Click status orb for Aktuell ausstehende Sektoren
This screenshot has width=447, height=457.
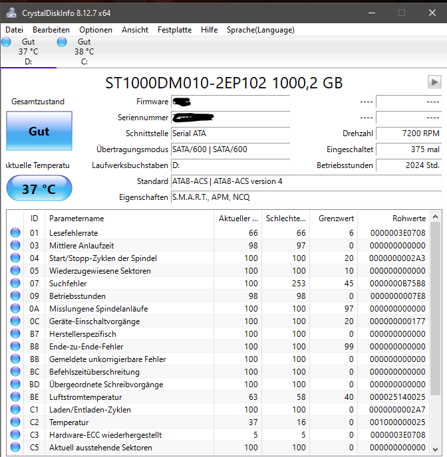coord(15,447)
